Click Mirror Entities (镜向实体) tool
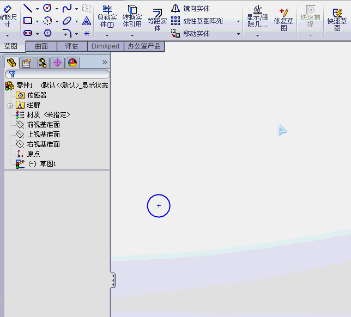 click(x=190, y=9)
